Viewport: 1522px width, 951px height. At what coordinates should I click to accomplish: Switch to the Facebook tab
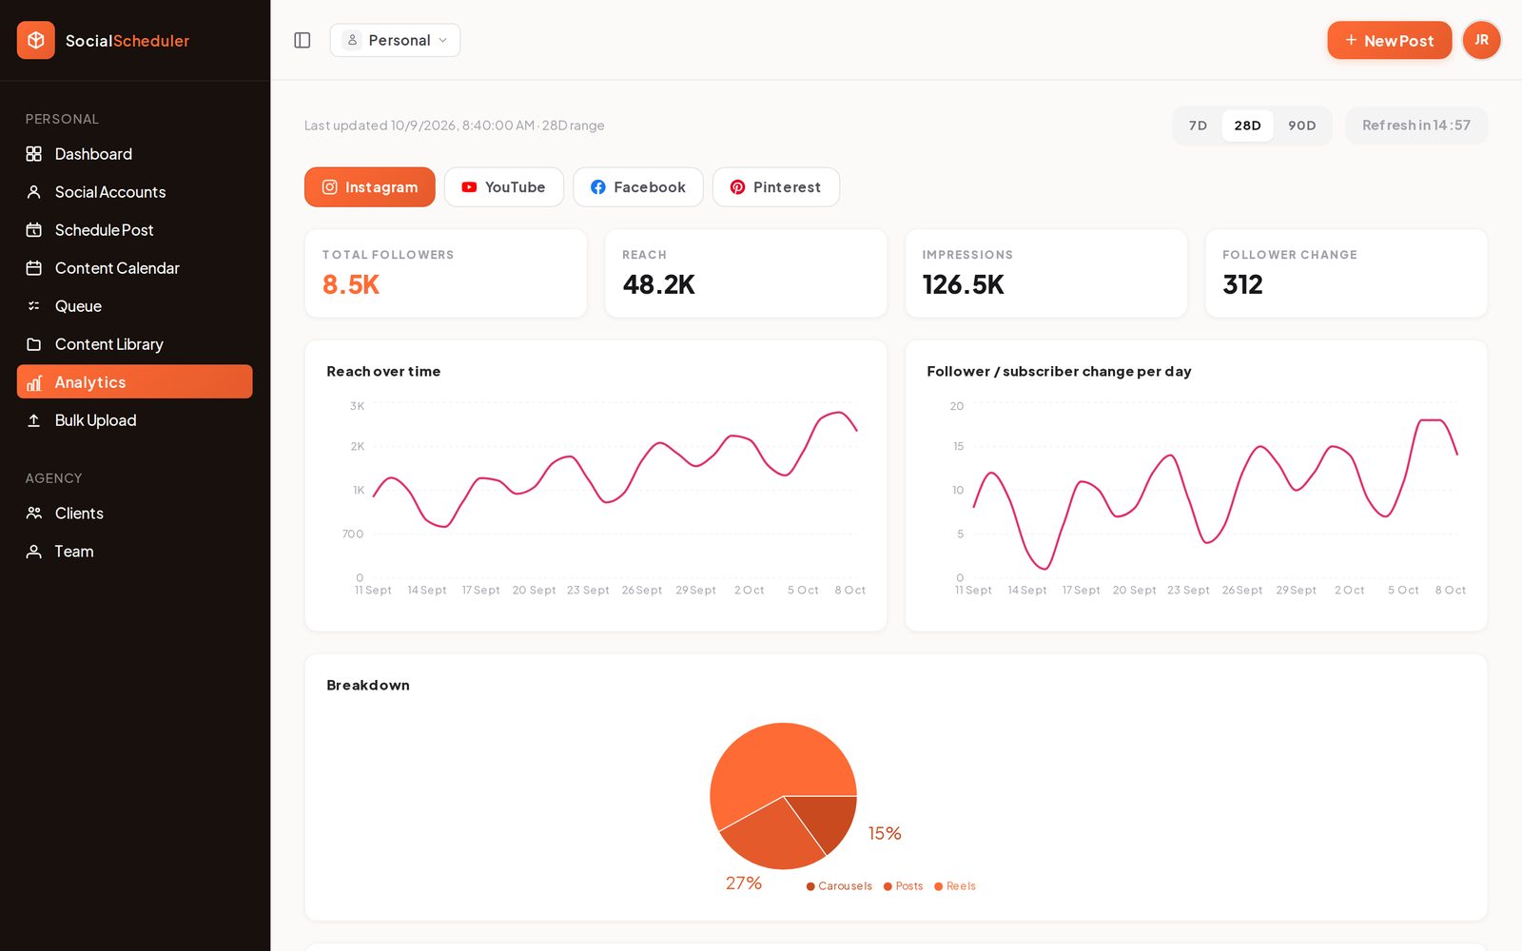point(638,187)
